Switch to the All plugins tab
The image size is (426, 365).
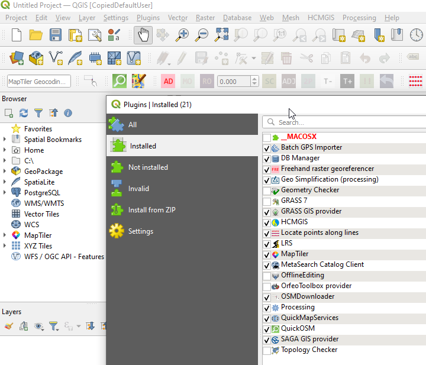tap(182, 125)
